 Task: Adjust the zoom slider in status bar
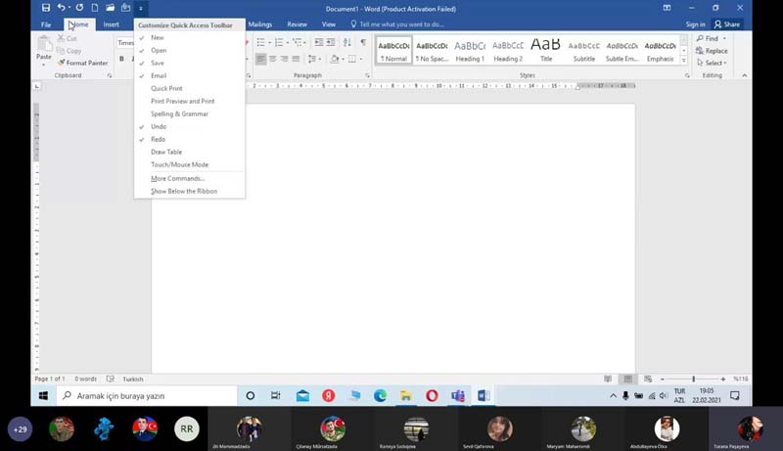(694, 379)
